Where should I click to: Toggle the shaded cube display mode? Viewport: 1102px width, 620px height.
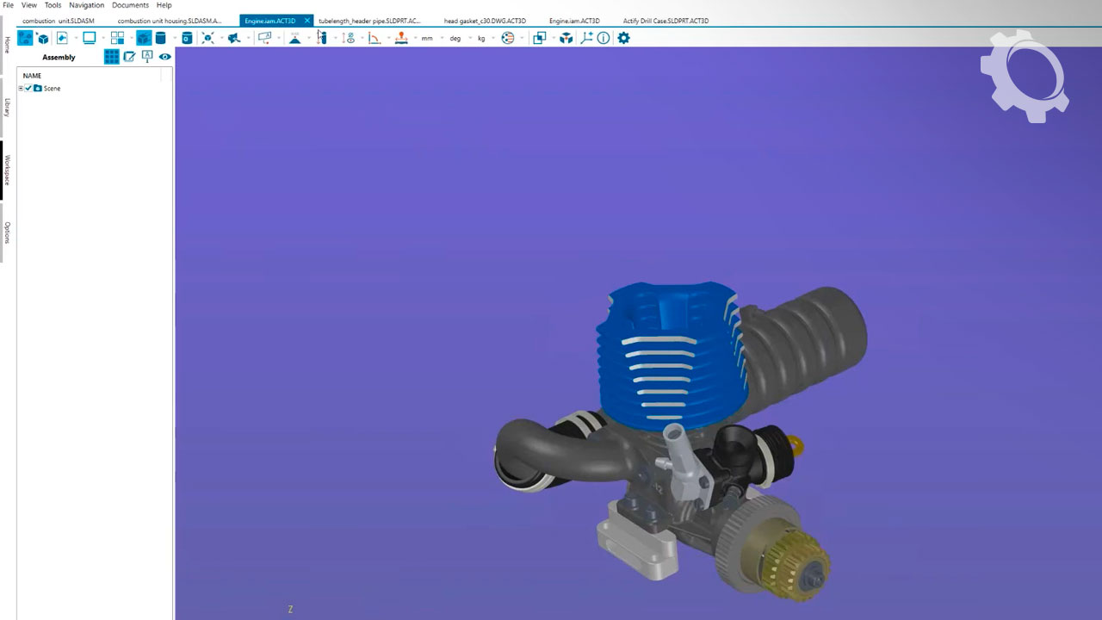[x=144, y=38]
